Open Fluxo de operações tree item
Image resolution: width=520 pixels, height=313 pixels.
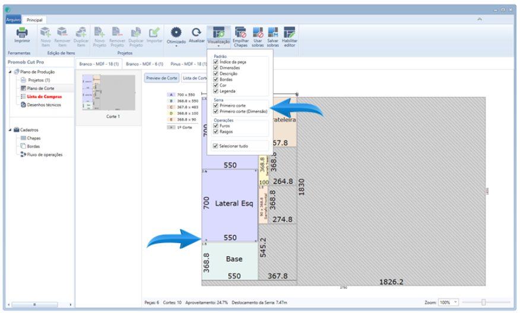click(x=45, y=155)
